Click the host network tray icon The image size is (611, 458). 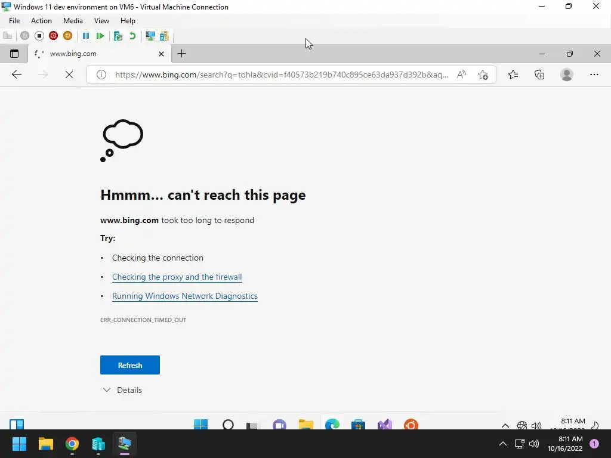click(x=519, y=444)
